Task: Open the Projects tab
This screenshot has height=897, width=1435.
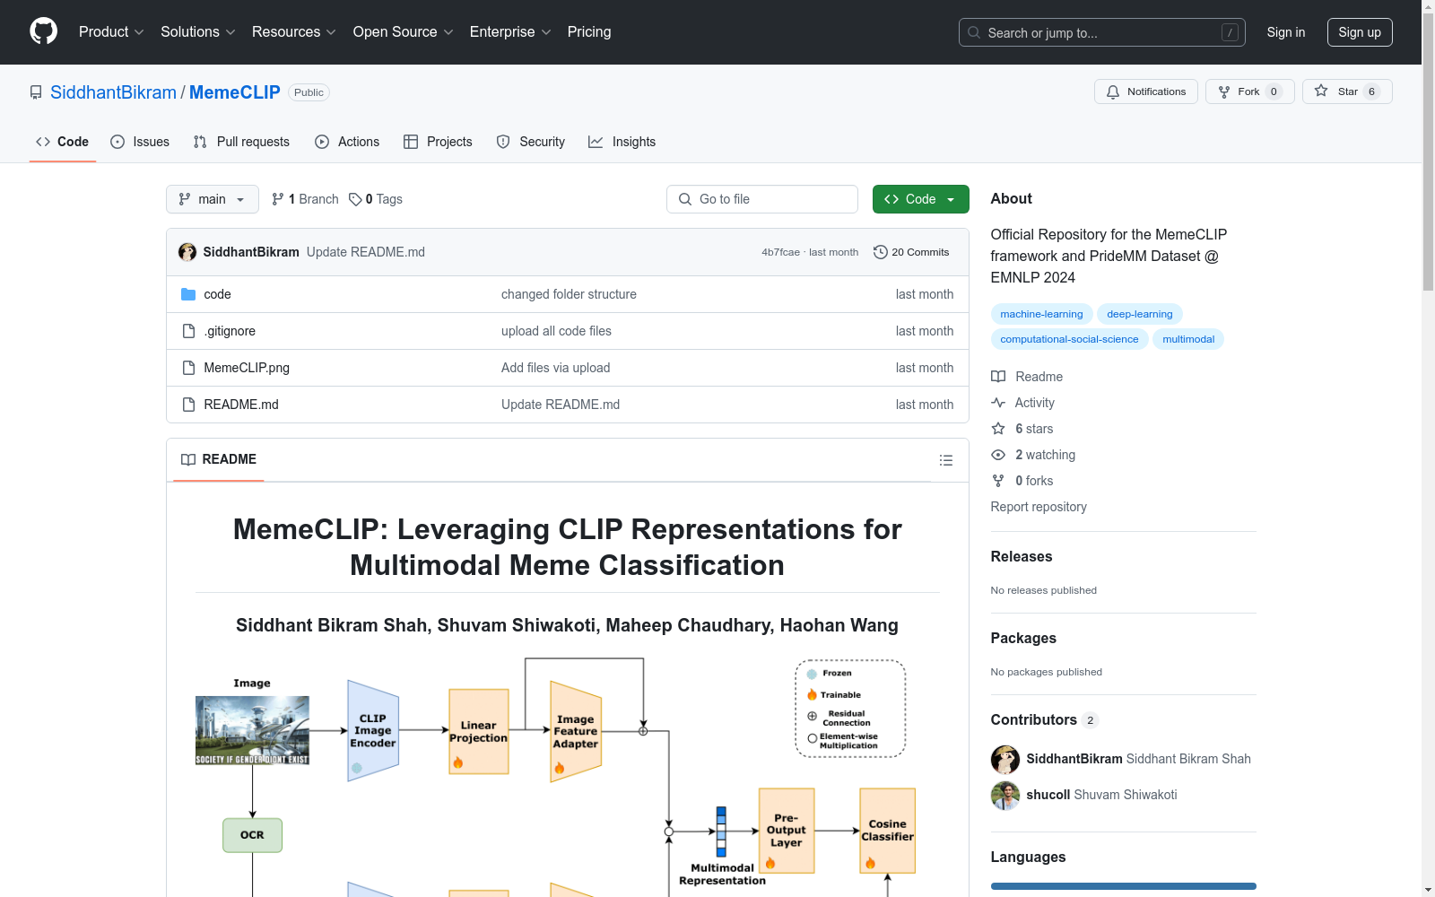Action: point(438,142)
